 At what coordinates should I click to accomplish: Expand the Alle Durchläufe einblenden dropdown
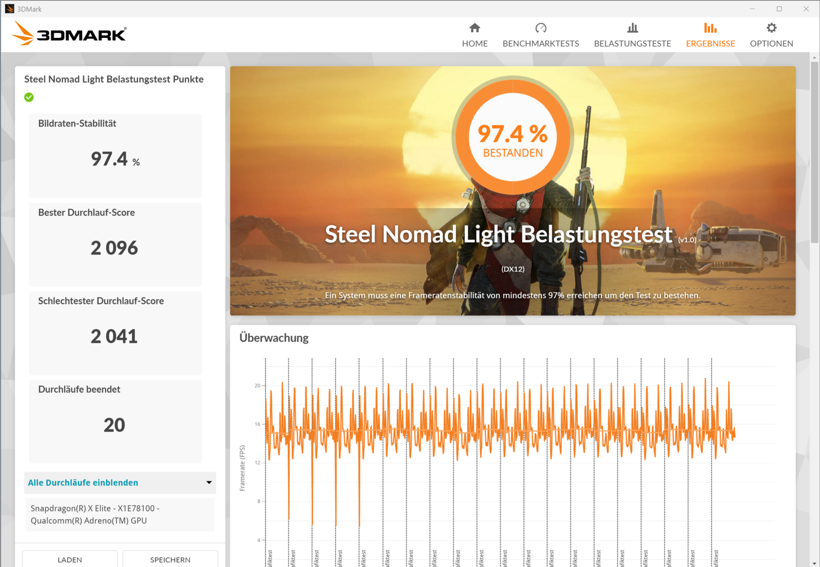83,482
